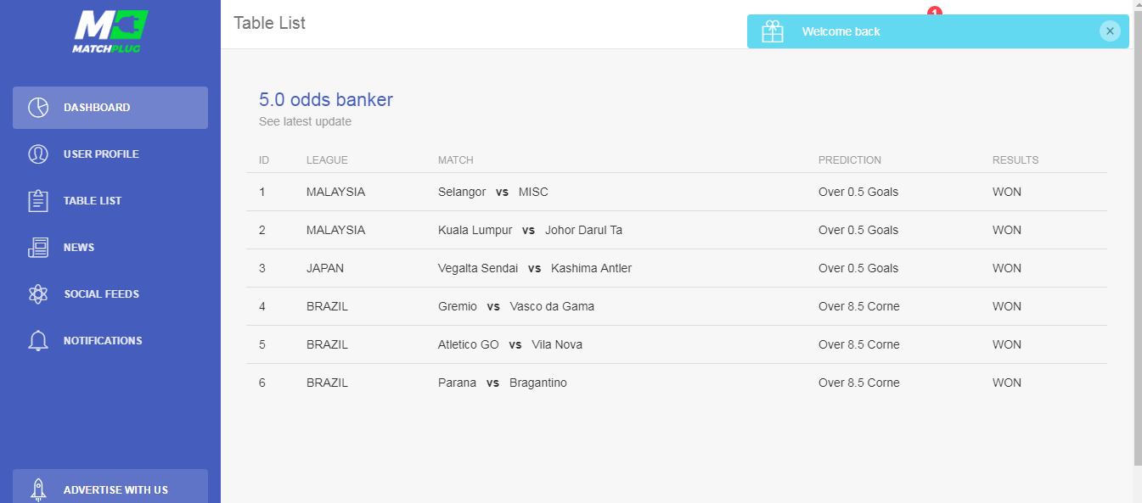Screen dimensions: 1142x503
Task: Click the Dashboard pie chart icon
Action: tap(38, 108)
